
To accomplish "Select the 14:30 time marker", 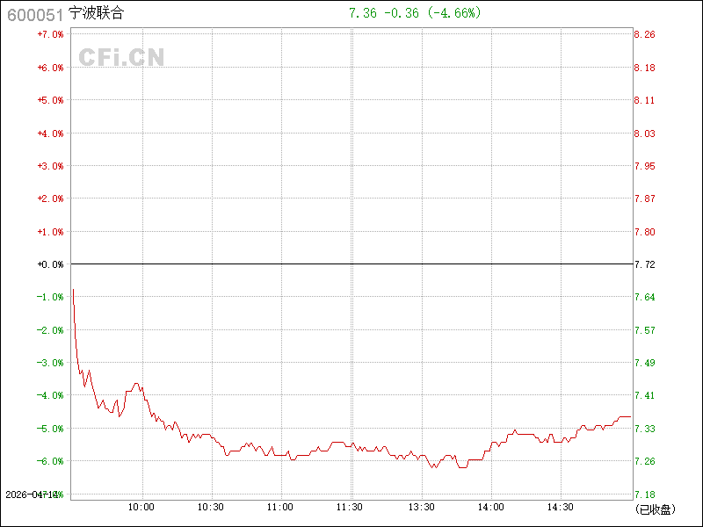I will click(561, 507).
